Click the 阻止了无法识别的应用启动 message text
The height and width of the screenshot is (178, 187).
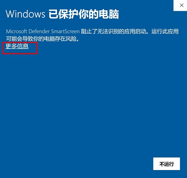[113, 31]
